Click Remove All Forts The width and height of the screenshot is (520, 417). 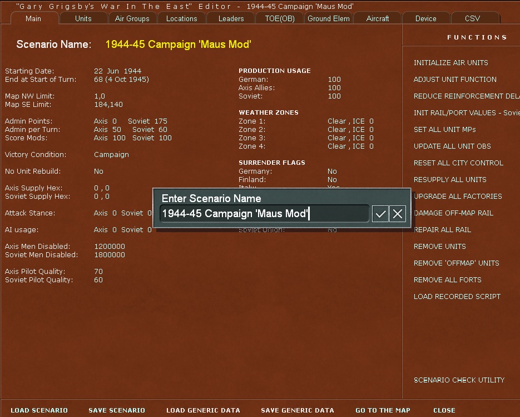point(447,280)
